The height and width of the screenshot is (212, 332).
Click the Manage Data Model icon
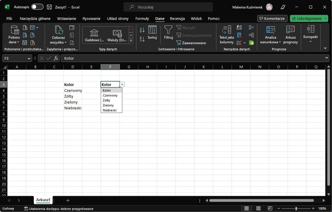(x=251, y=43)
